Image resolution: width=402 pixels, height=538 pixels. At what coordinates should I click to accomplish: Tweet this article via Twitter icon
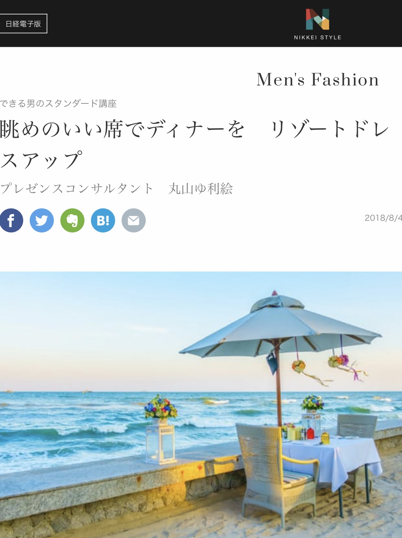pyautogui.click(x=42, y=220)
